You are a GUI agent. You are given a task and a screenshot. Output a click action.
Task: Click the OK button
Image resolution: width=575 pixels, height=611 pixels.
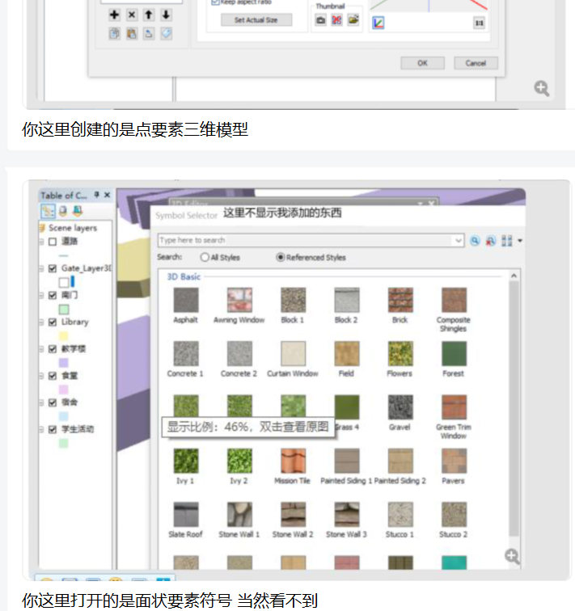pyautogui.click(x=423, y=63)
